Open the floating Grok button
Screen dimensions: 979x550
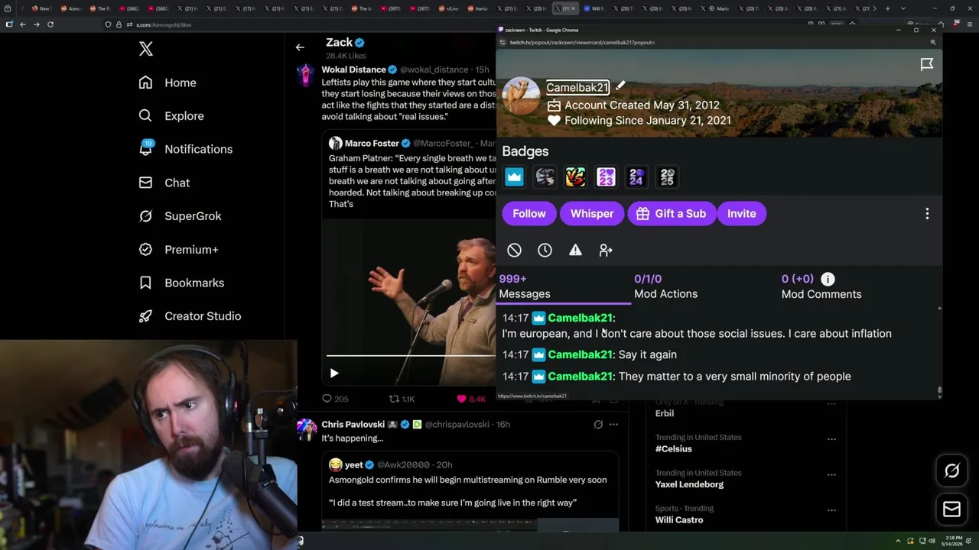point(951,471)
